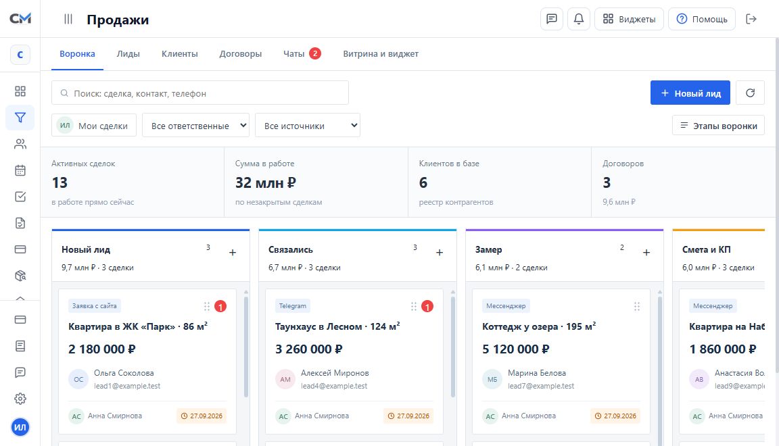Open deal Квартира в ЖК «Парк» · 86 м²
Screen dimensions: 779x446
point(138,326)
